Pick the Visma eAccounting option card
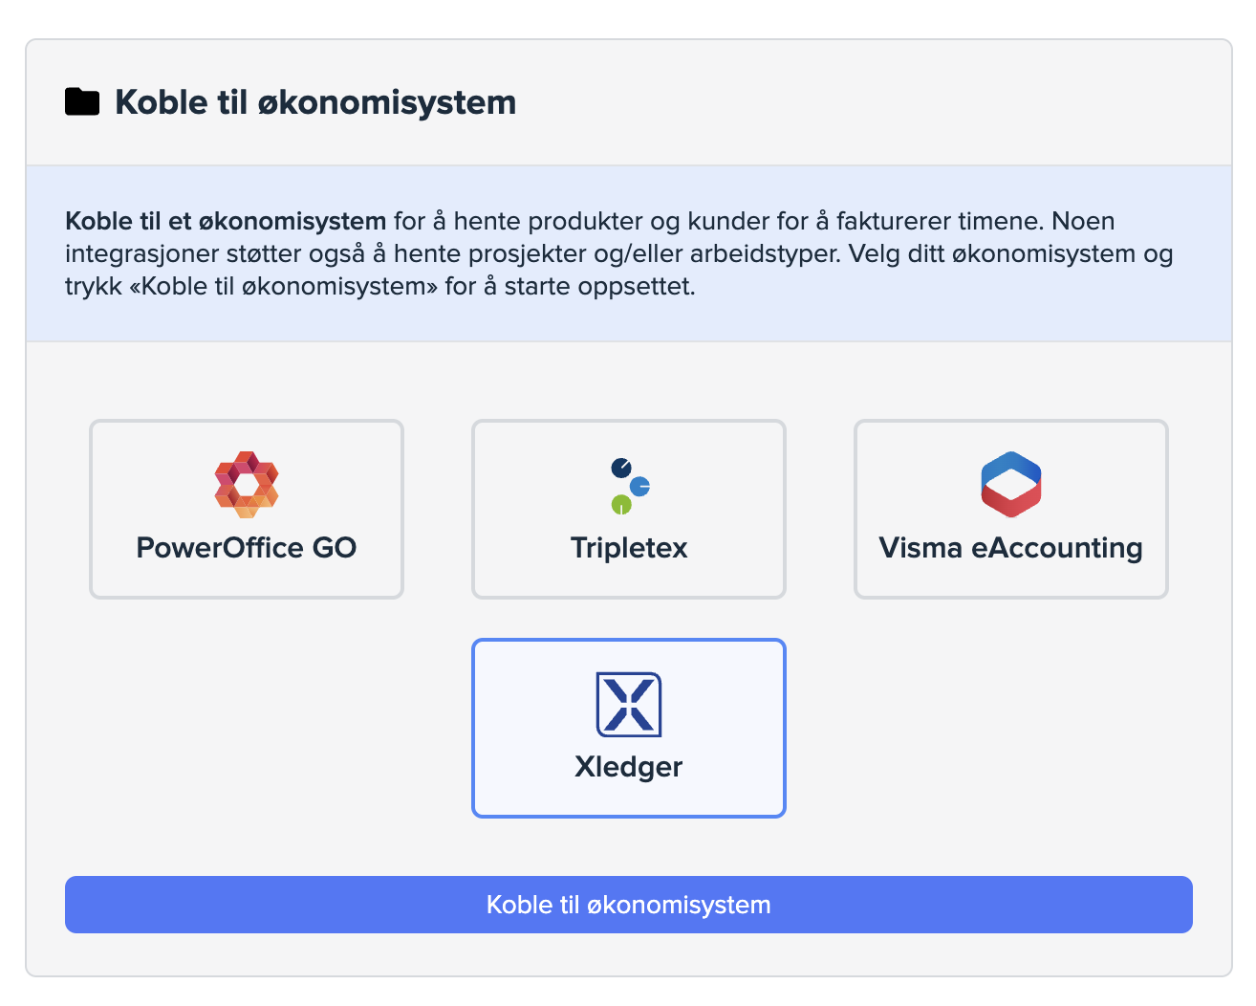The height and width of the screenshot is (1006, 1256). click(x=1010, y=510)
